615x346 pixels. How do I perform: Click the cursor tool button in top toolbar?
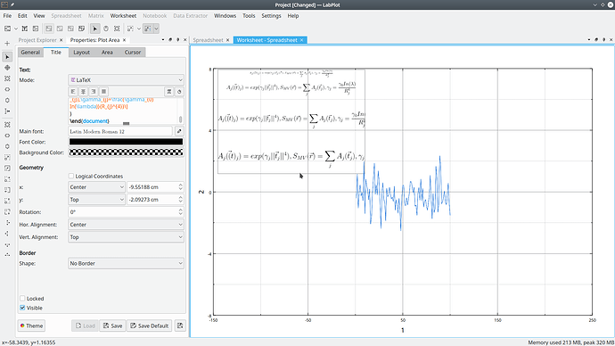[148, 29]
